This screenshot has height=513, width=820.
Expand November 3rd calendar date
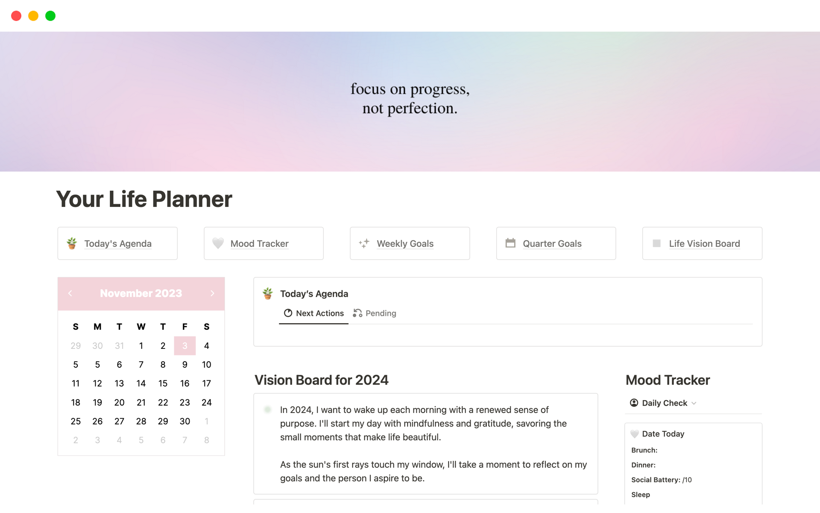[x=185, y=346]
